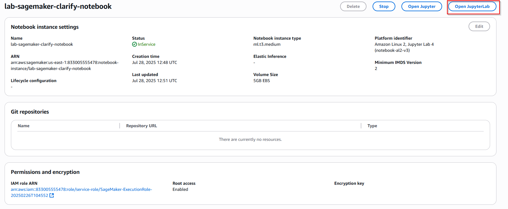Select the notebook ARN value
The image size is (508, 209).
click(65, 65)
